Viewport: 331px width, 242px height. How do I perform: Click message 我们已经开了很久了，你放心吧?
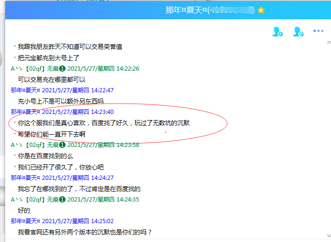[x=60, y=167]
